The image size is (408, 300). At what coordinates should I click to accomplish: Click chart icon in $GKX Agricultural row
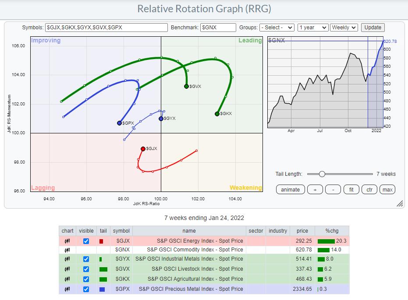point(67,279)
